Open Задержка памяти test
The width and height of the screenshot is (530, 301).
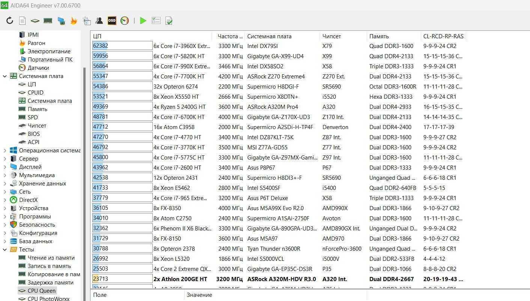click(x=51, y=282)
